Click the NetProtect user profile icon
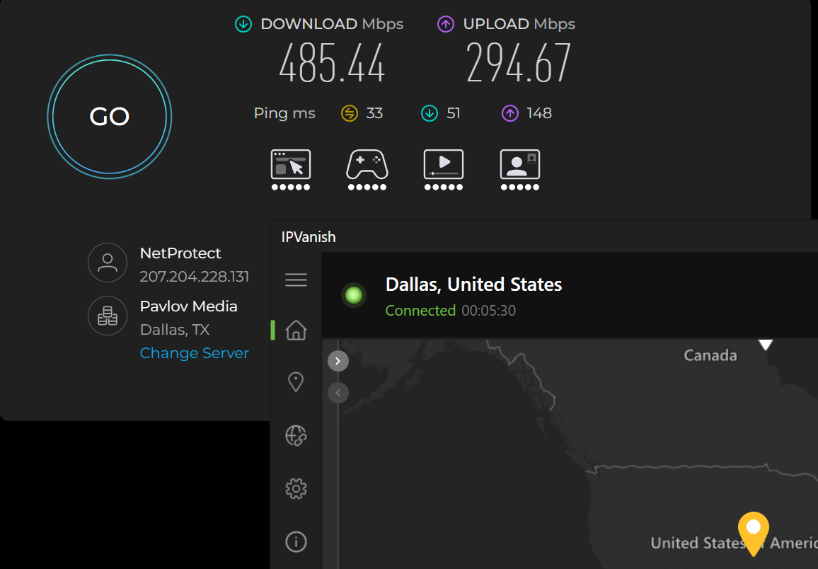The width and height of the screenshot is (818, 569). click(x=108, y=263)
